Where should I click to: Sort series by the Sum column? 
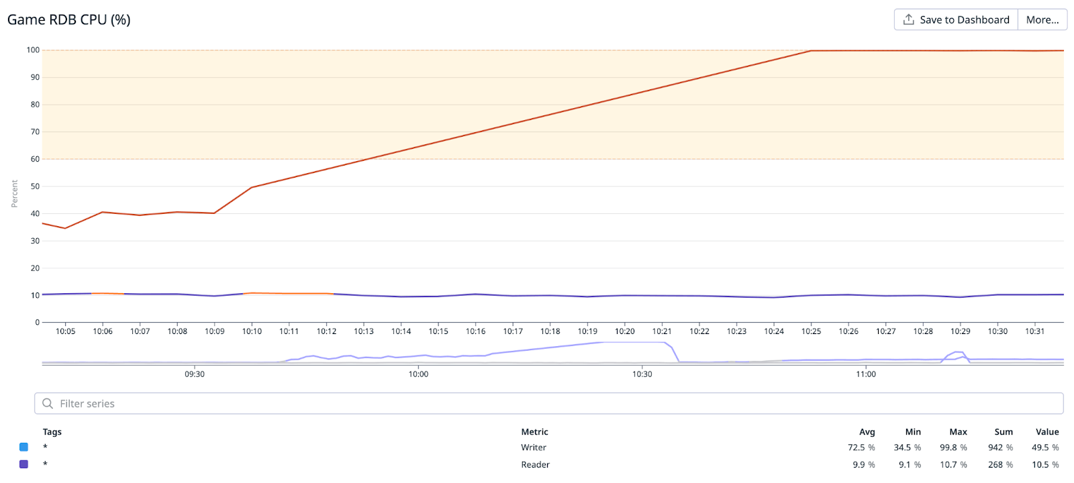tap(1004, 432)
